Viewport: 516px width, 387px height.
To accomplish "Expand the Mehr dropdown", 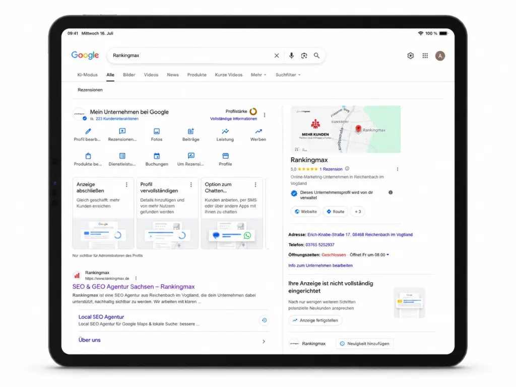I will tap(259, 75).
